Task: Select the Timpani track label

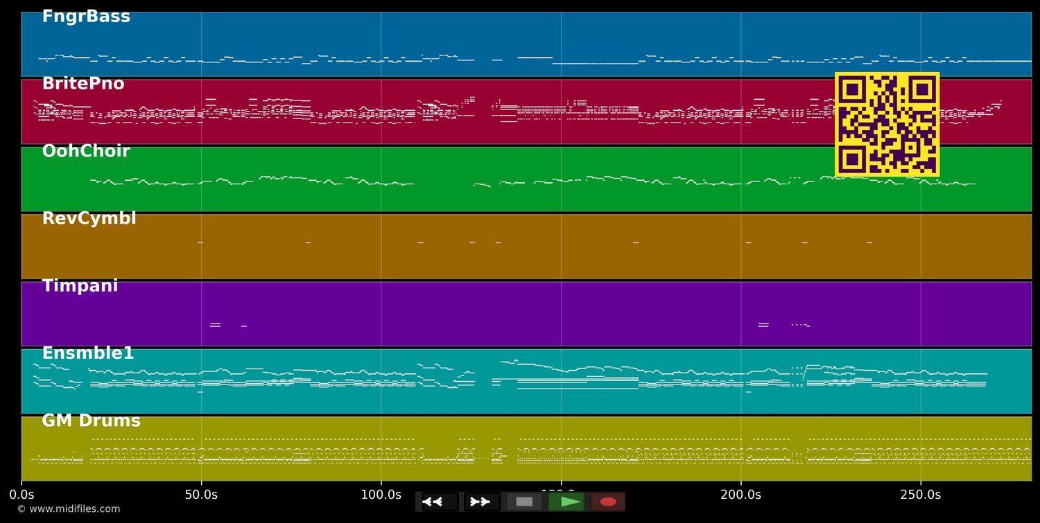Action: click(x=80, y=286)
